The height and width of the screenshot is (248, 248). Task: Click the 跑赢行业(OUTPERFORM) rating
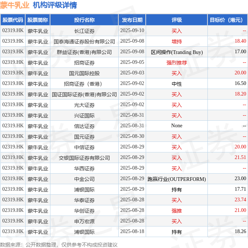tap(176, 179)
